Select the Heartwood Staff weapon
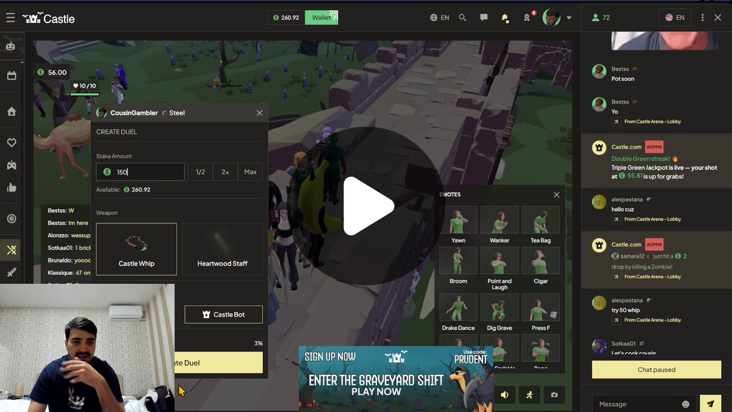Screen dimensions: 732x412 tap(223, 249)
